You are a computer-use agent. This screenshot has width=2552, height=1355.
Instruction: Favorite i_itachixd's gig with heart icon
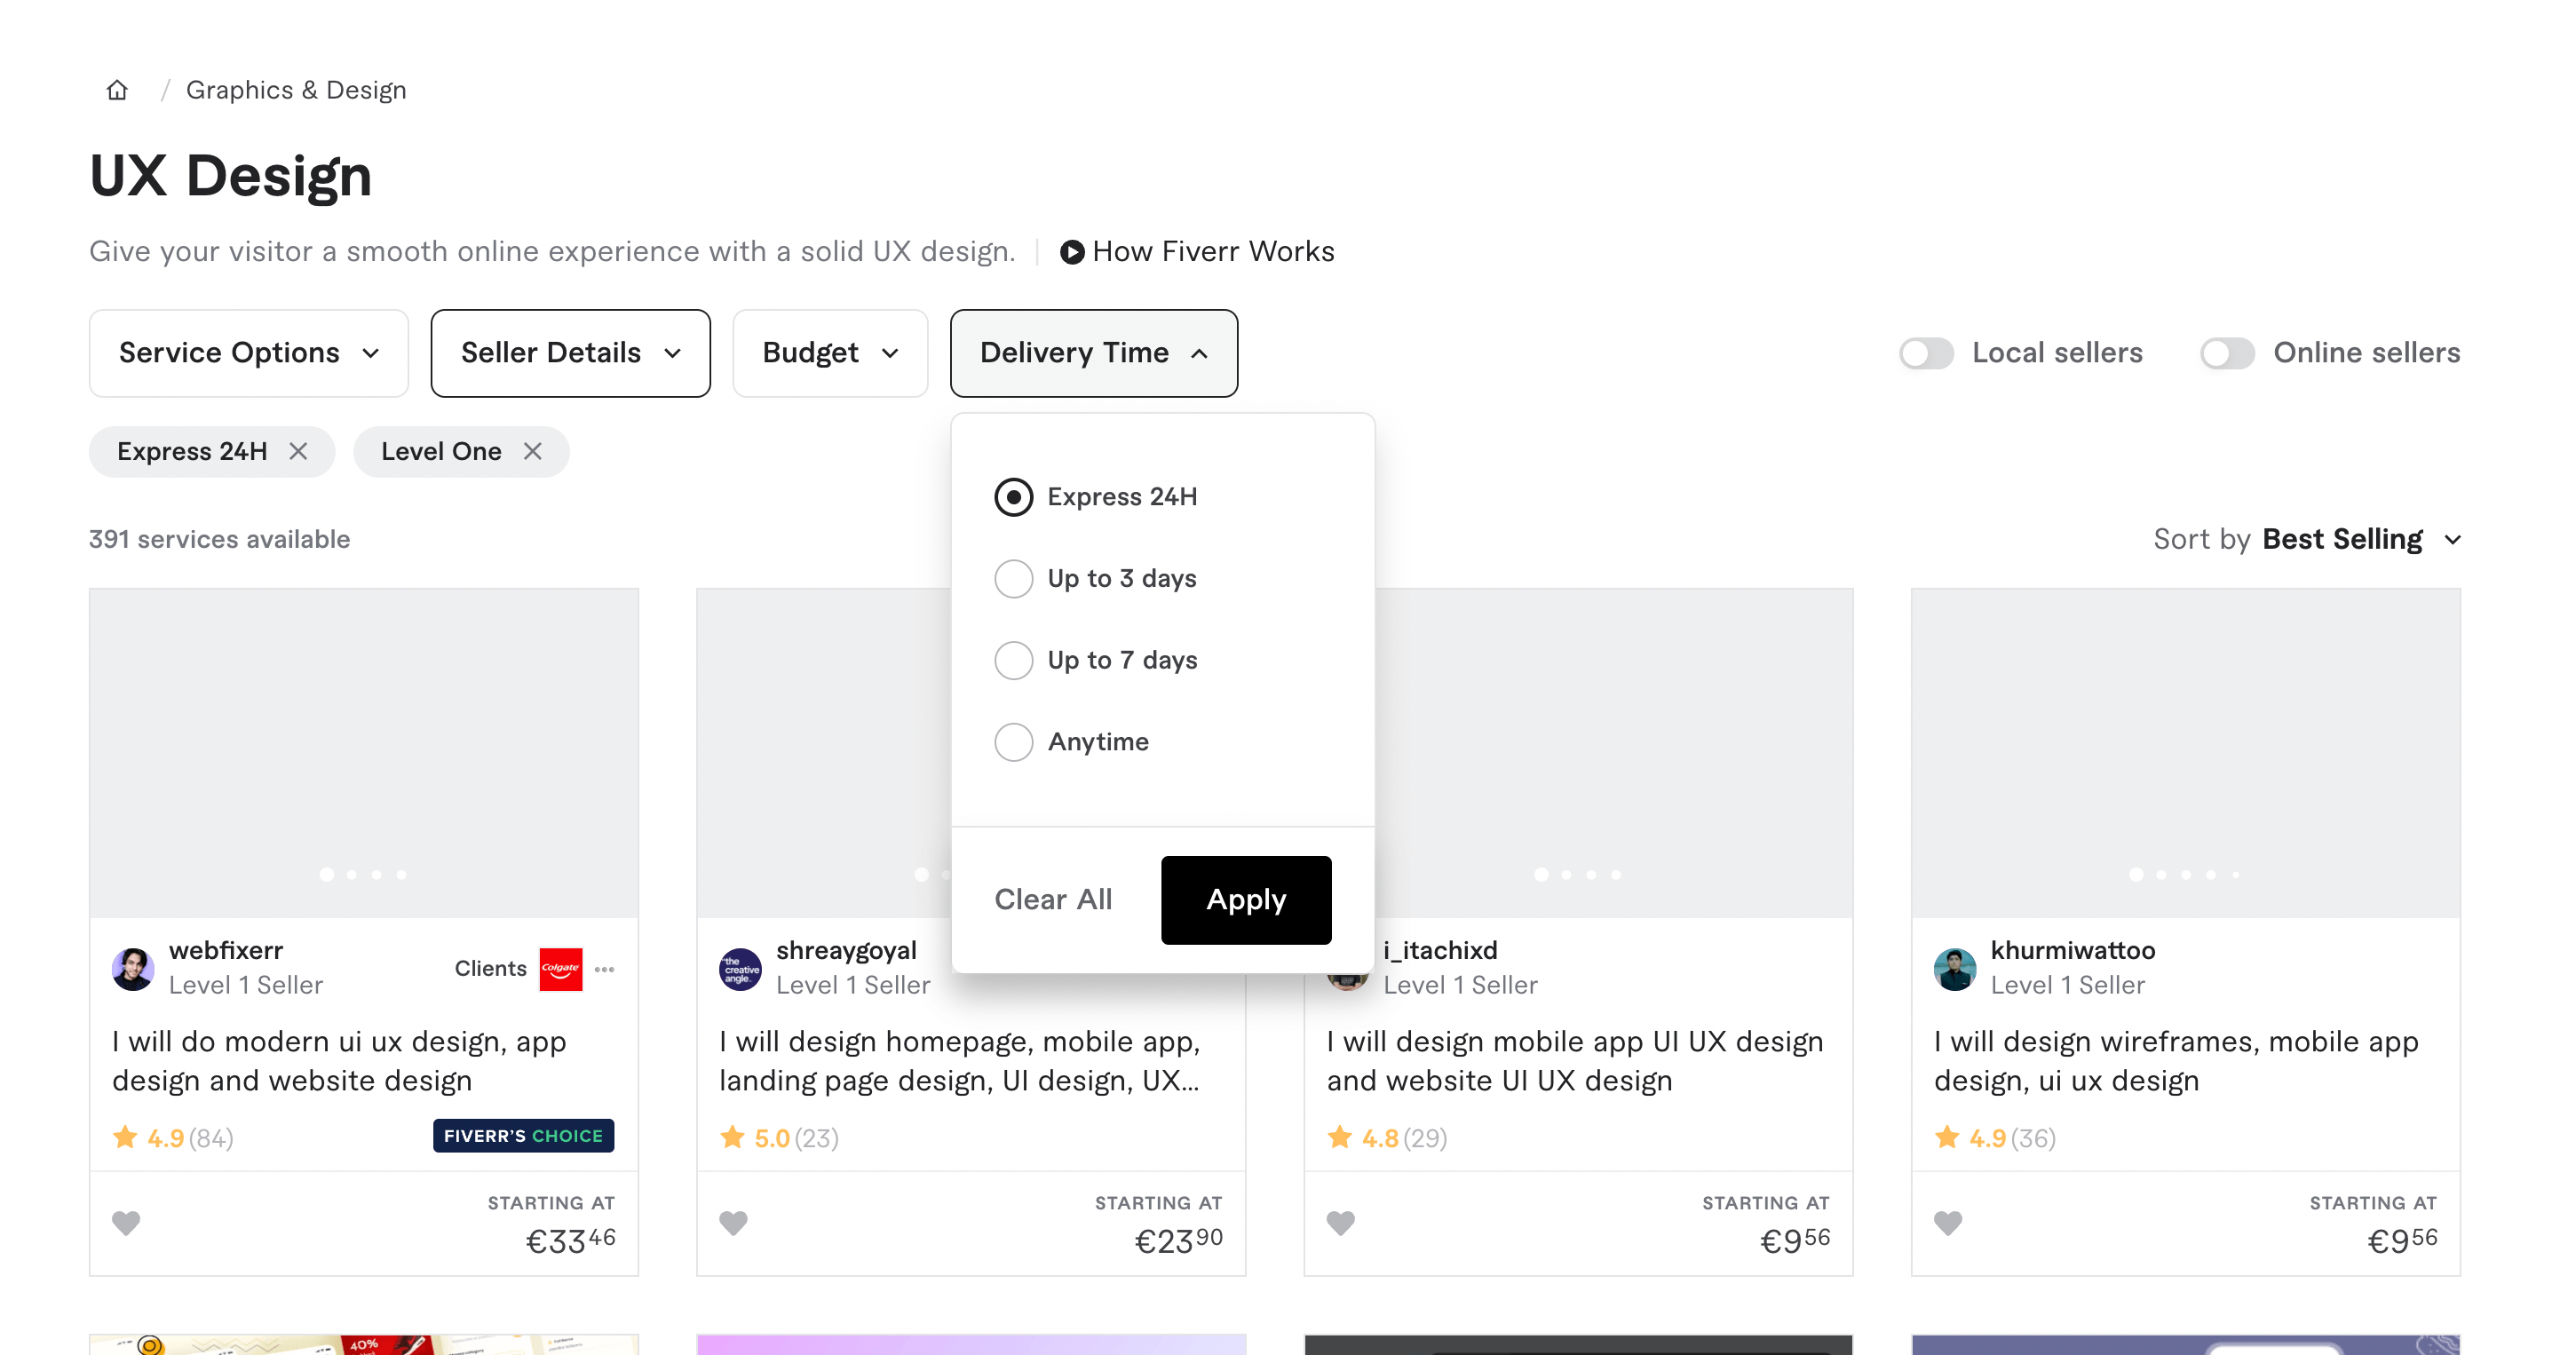1341,1223
